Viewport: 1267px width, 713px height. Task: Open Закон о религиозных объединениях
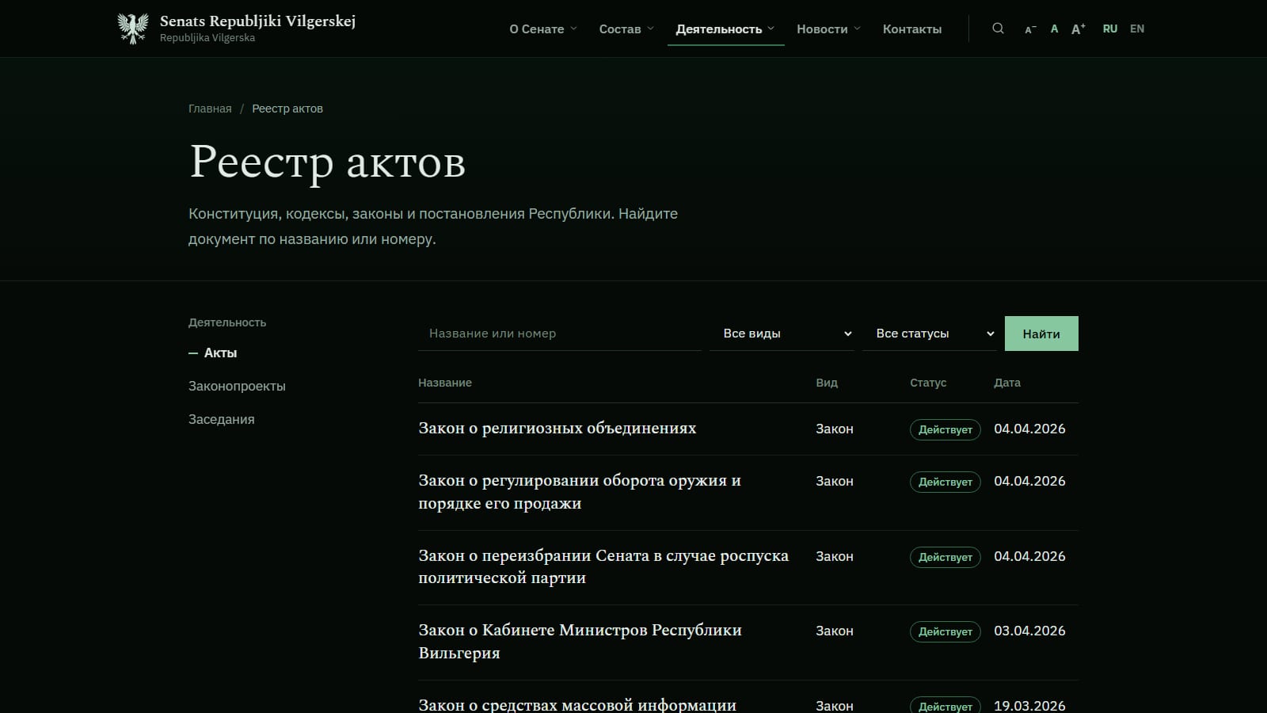coord(557,429)
